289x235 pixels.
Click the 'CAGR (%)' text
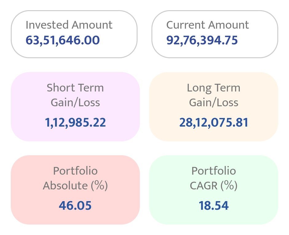pyautogui.click(x=214, y=186)
